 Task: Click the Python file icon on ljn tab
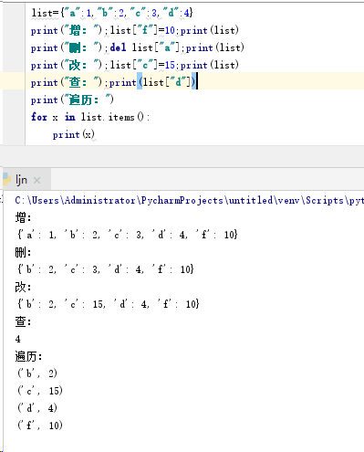[x=6, y=179]
